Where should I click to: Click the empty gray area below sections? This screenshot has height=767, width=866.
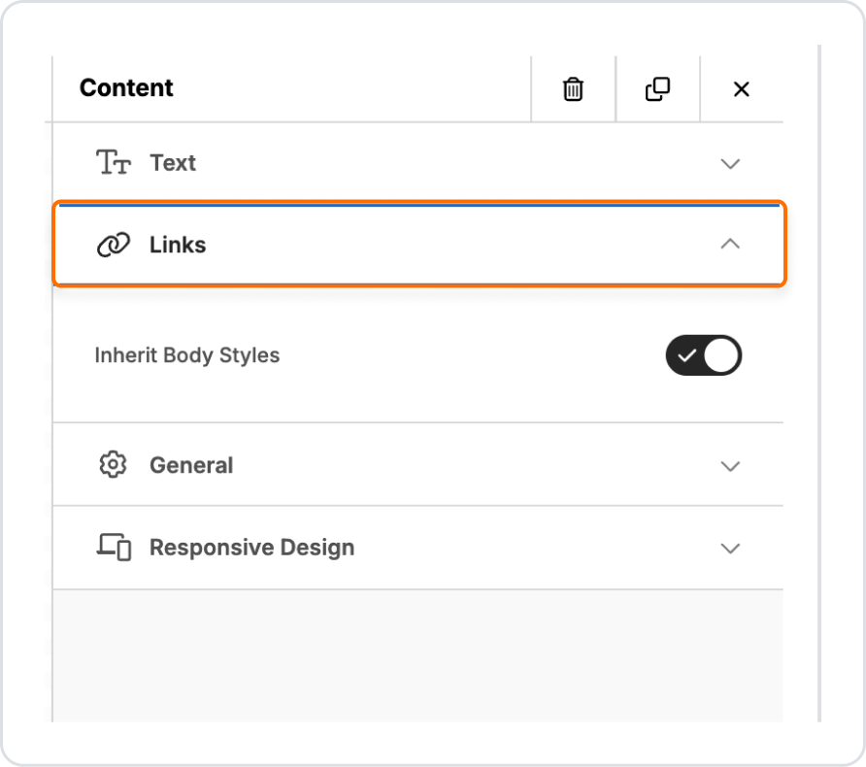(x=417, y=655)
